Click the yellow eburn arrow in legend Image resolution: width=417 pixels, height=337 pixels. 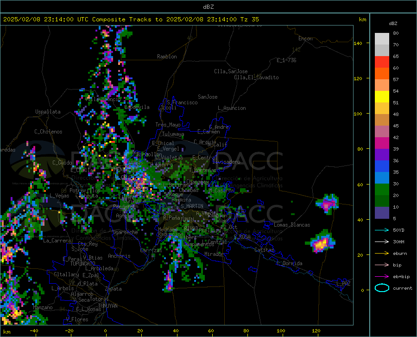(x=382, y=254)
